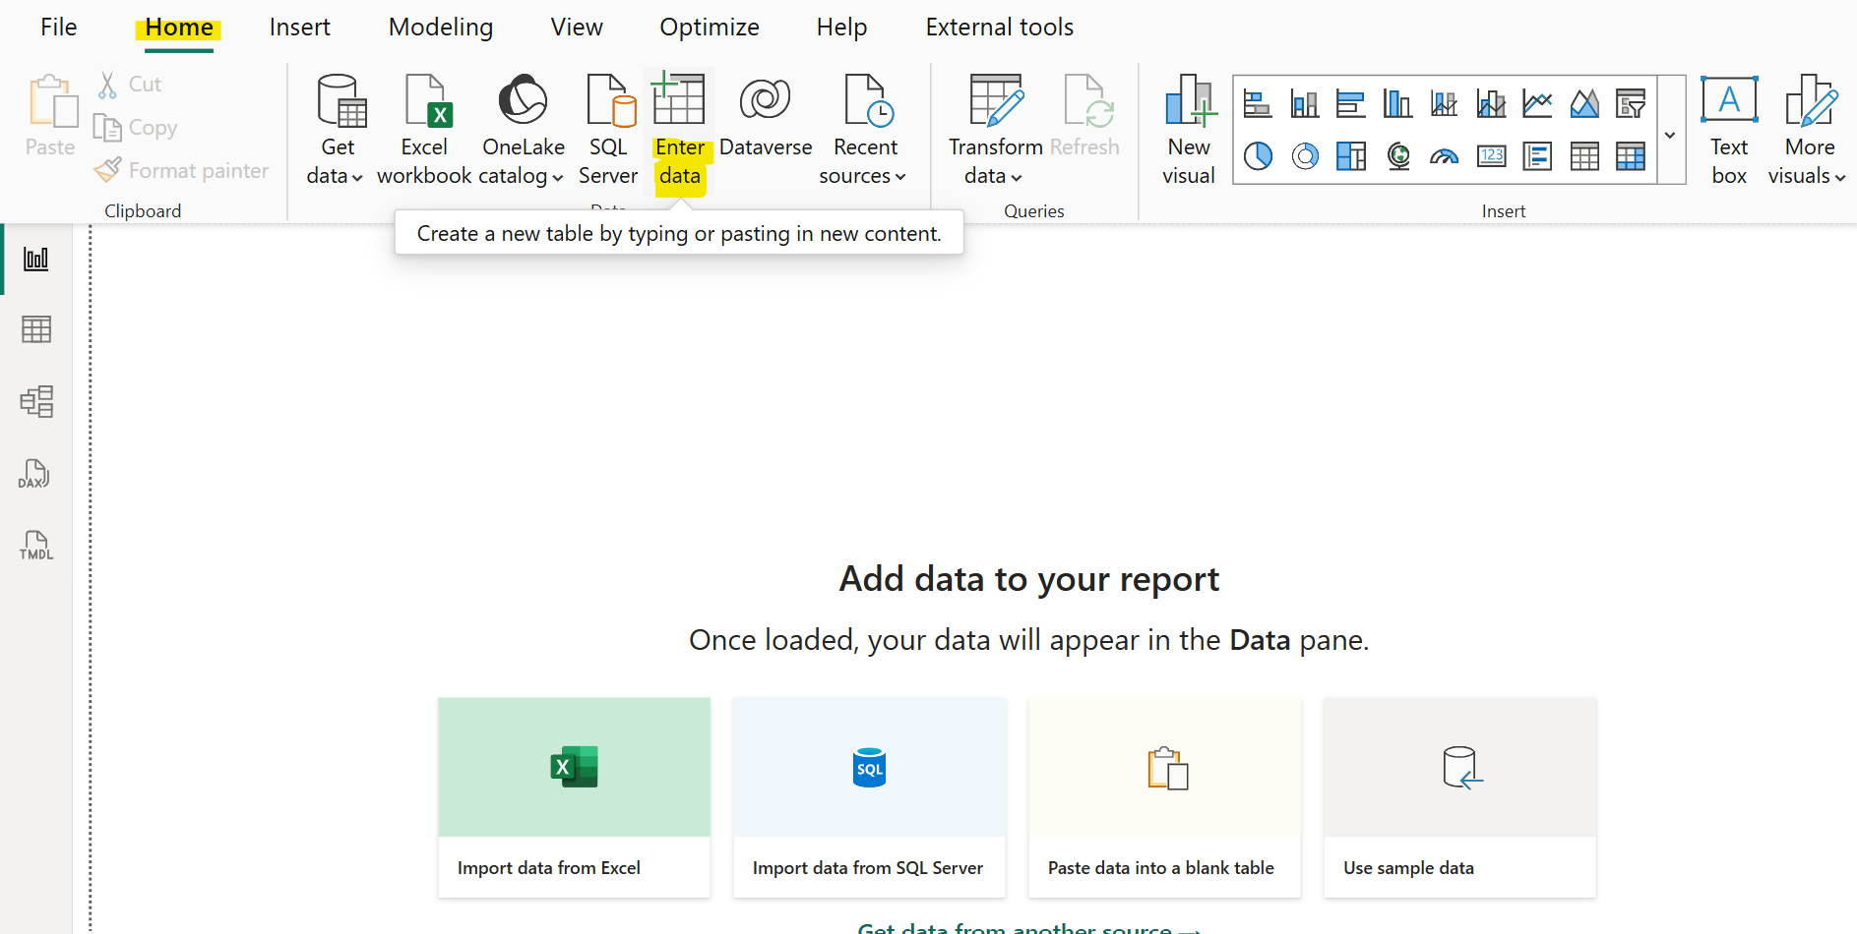This screenshot has height=934, width=1857.
Task: Add a gauge visual
Action: (1444, 156)
